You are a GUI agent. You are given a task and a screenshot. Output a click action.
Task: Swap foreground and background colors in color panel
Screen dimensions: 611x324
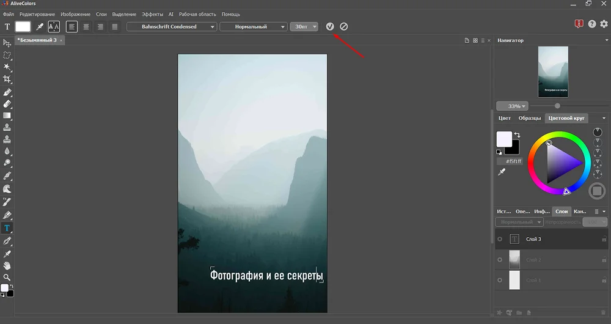click(517, 135)
